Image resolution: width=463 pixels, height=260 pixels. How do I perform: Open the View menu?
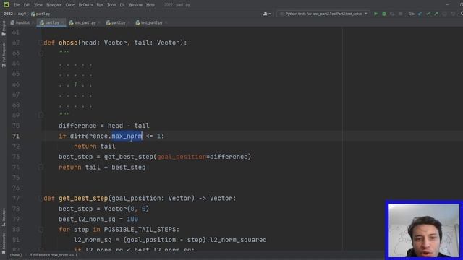tap(38, 5)
